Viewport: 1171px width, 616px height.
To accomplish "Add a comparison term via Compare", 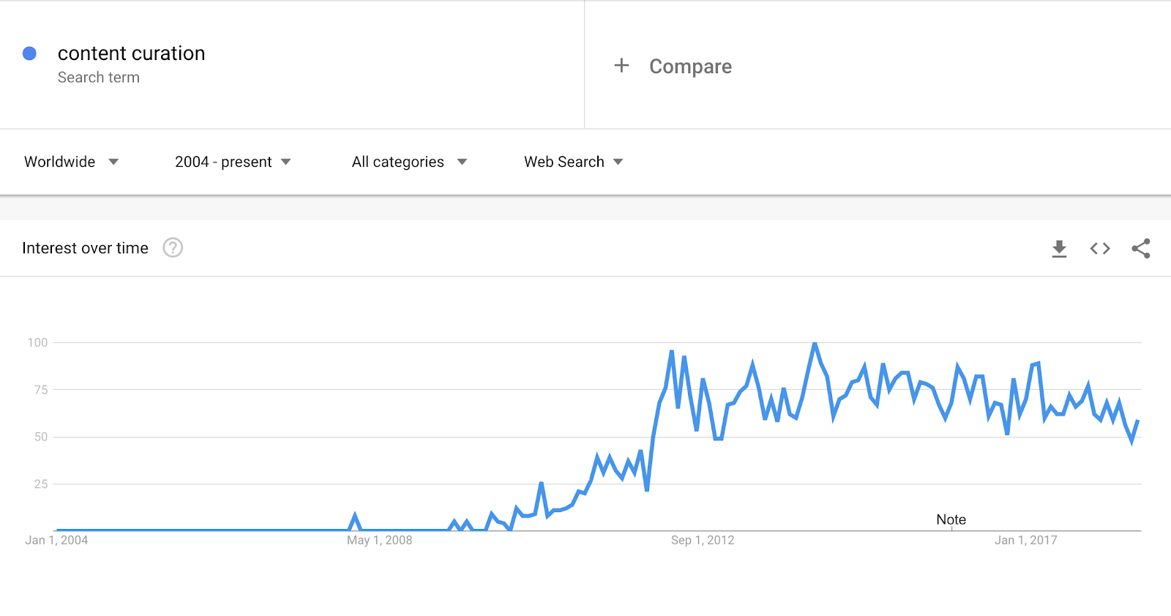I will (690, 67).
